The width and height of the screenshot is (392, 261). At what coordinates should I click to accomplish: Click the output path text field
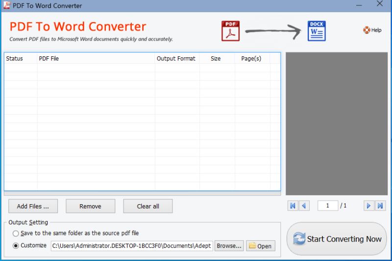[x=132, y=246]
